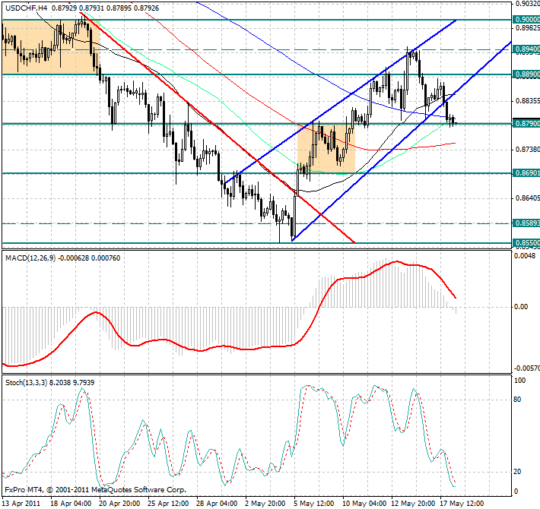The height and width of the screenshot is (509, 540).
Task: Click the 28 Apr 04:00 time label
Action: (217, 504)
